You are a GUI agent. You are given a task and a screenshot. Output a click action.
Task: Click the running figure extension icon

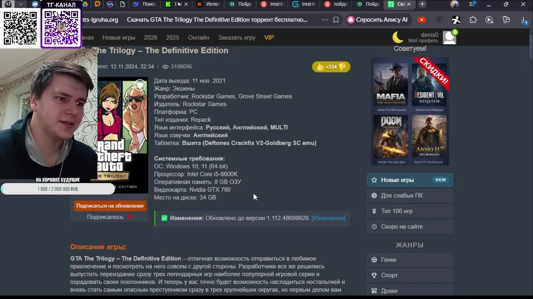[456, 20]
